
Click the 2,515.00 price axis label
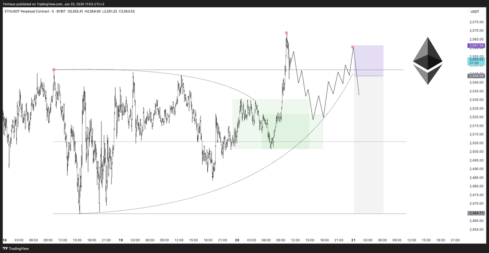coord(476,126)
